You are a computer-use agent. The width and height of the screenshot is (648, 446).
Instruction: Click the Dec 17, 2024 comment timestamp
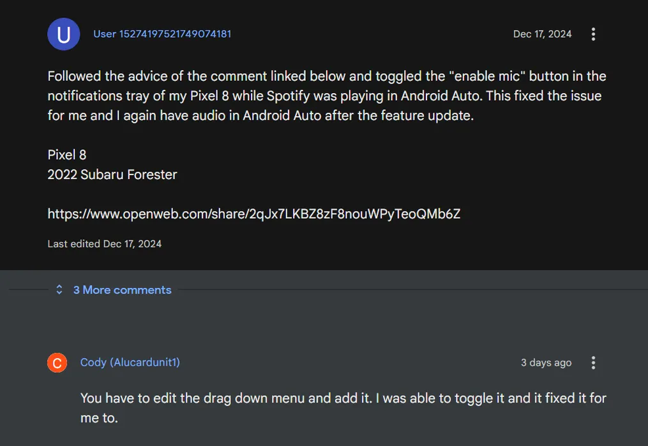click(542, 34)
